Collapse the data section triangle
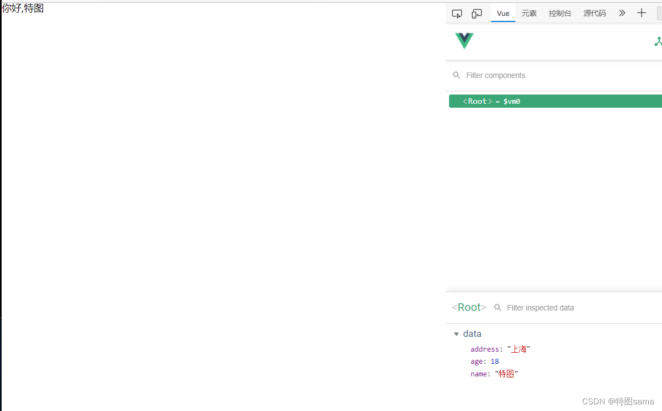Screen dimensions: 662x411 point(456,334)
